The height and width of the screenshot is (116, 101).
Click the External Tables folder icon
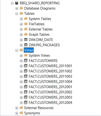(26, 29)
